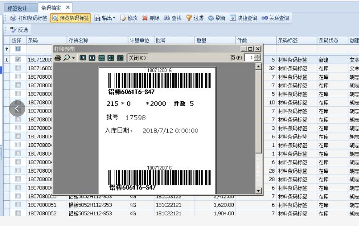Select four-page view icon in preview
359x226 pixels.
pyautogui.click(x=111, y=58)
